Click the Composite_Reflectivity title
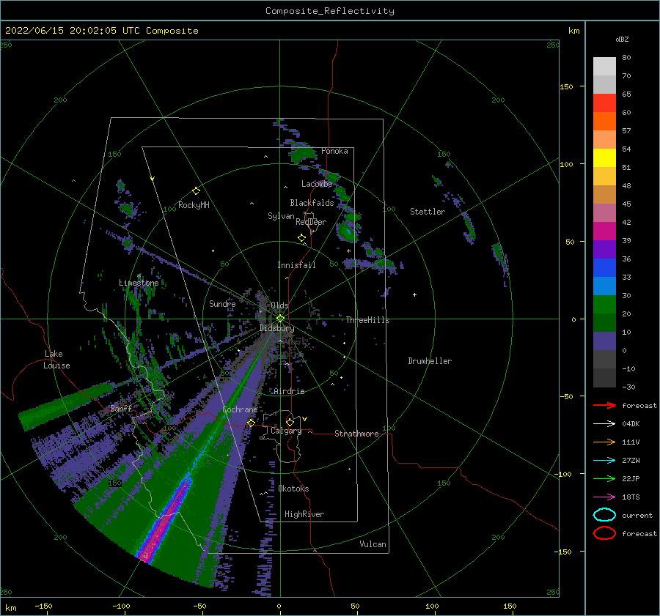 coord(330,11)
